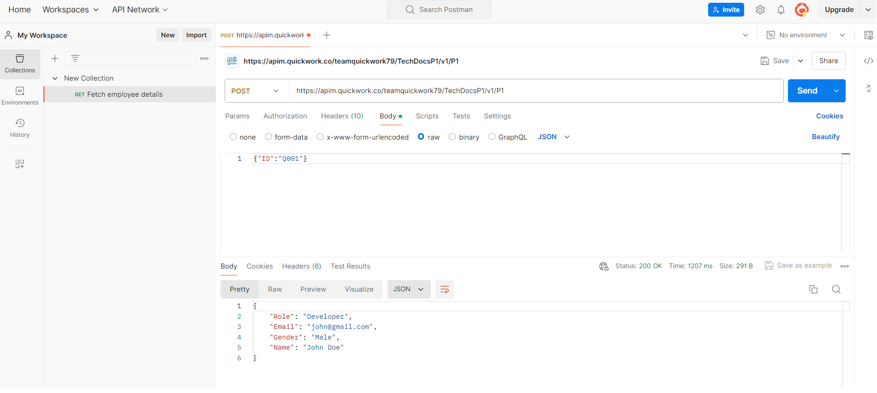877x393 pixels.
Task: Open the Collections sidebar panel
Action: [20, 64]
